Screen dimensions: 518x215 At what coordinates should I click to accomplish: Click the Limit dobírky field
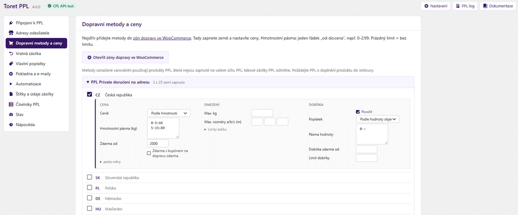pos(367,158)
